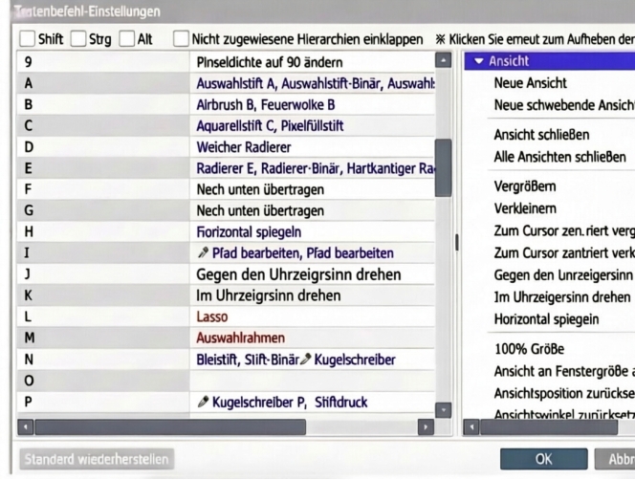Click the left scroll arrow under the Ansicht panel
This screenshot has height=480, width=635.
472,425
